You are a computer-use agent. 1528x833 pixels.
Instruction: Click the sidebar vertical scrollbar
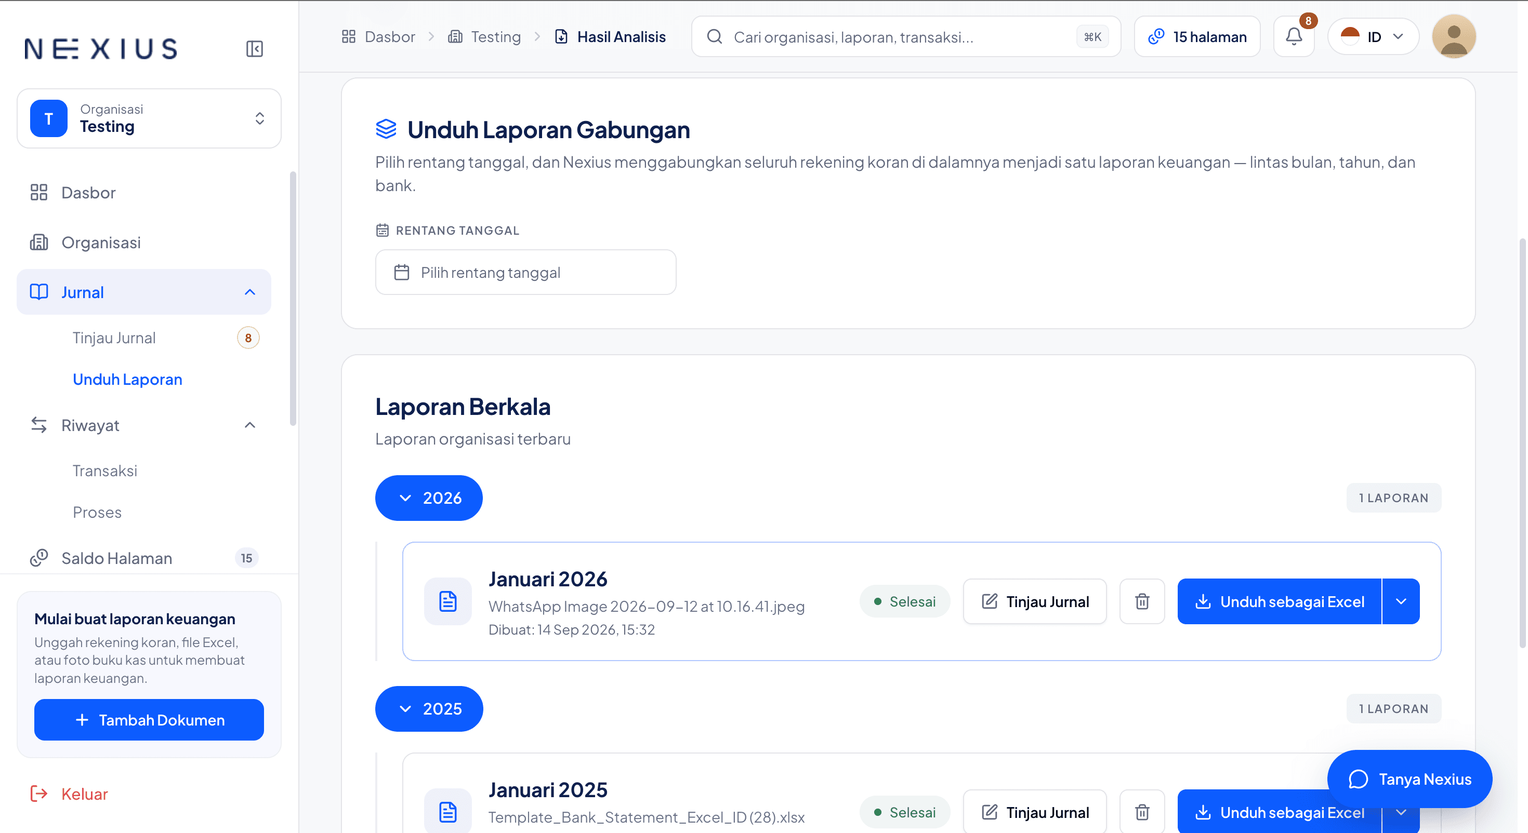pyautogui.click(x=293, y=299)
